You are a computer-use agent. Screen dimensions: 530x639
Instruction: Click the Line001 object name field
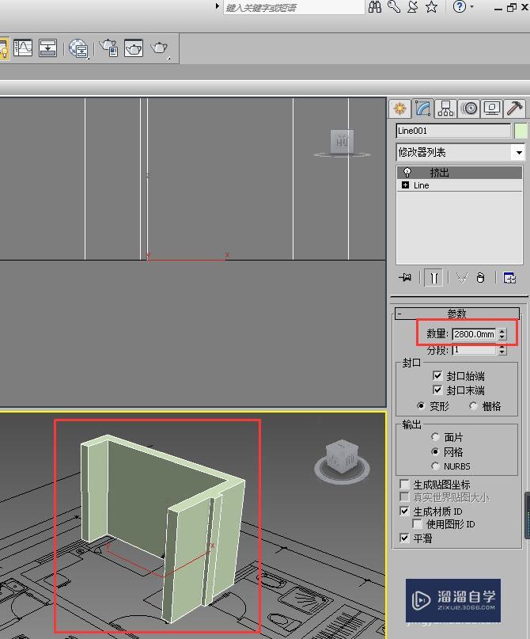453,131
